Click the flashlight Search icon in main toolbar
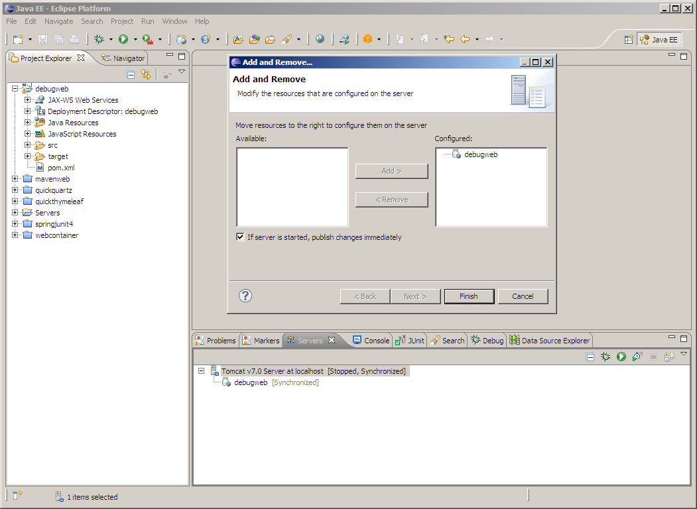 (286, 39)
